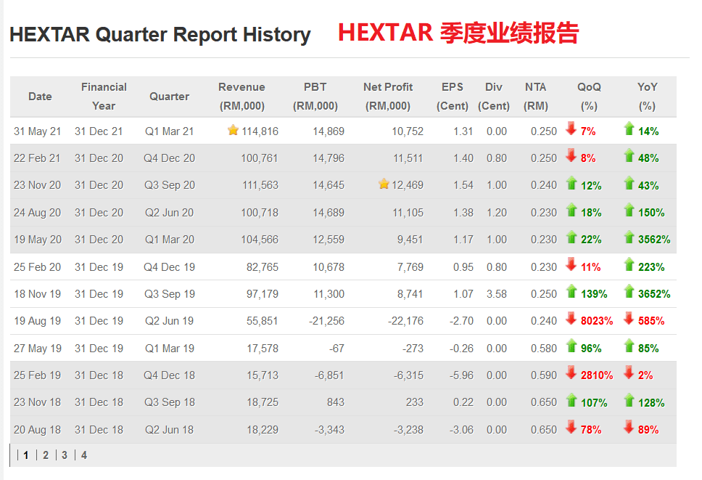Viewport: 702px width, 480px height.
Task: Go to page 3 of the report history
Action: 65,455
